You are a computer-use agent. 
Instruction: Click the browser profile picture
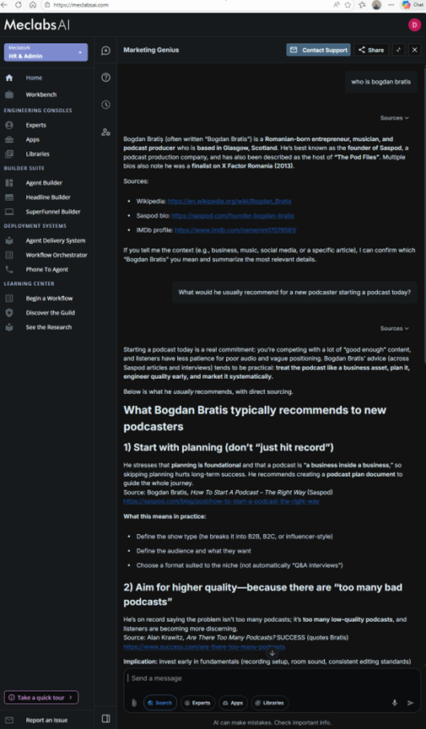[x=376, y=5]
